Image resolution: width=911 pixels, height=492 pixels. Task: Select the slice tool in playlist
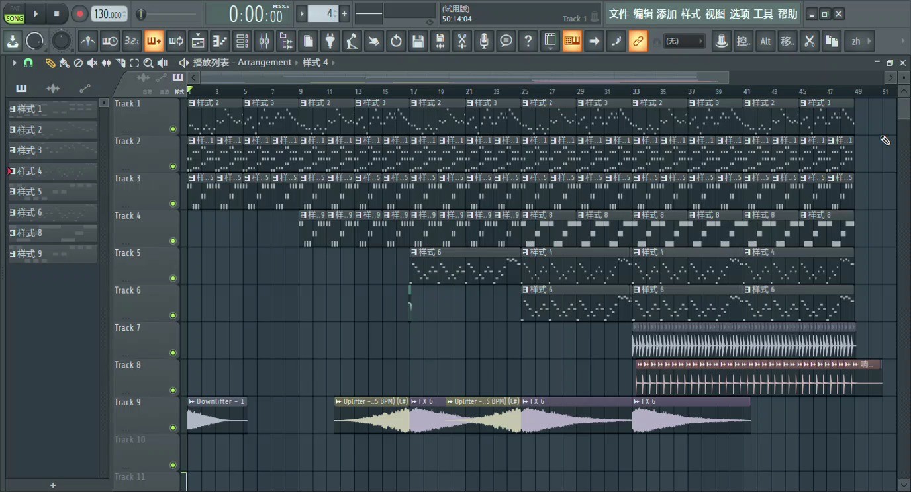click(x=120, y=63)
